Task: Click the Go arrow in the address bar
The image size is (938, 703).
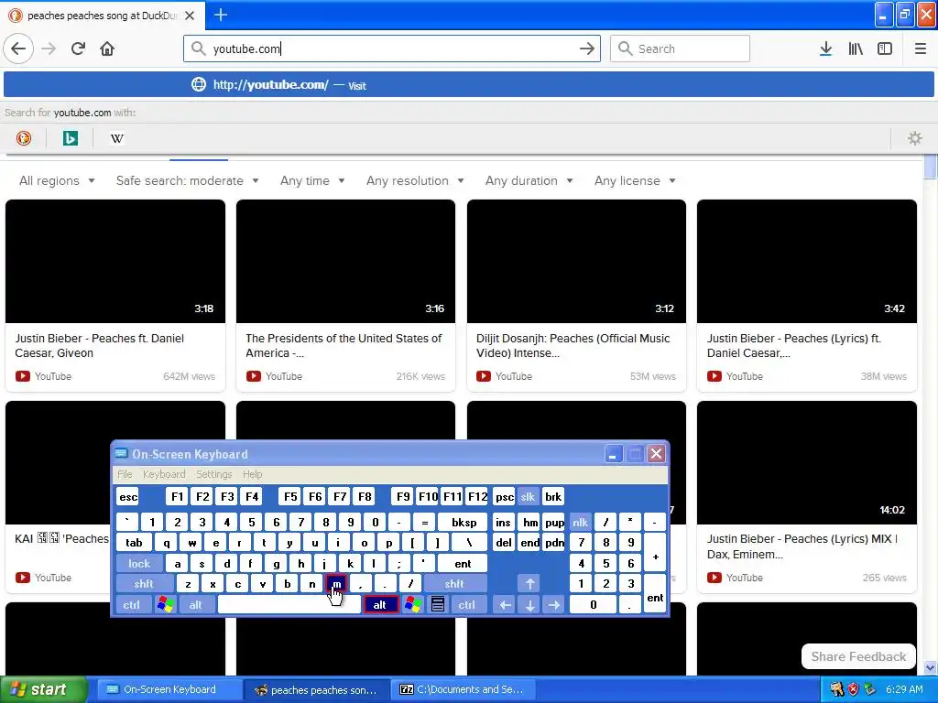Action: click(x=587, y=49)
